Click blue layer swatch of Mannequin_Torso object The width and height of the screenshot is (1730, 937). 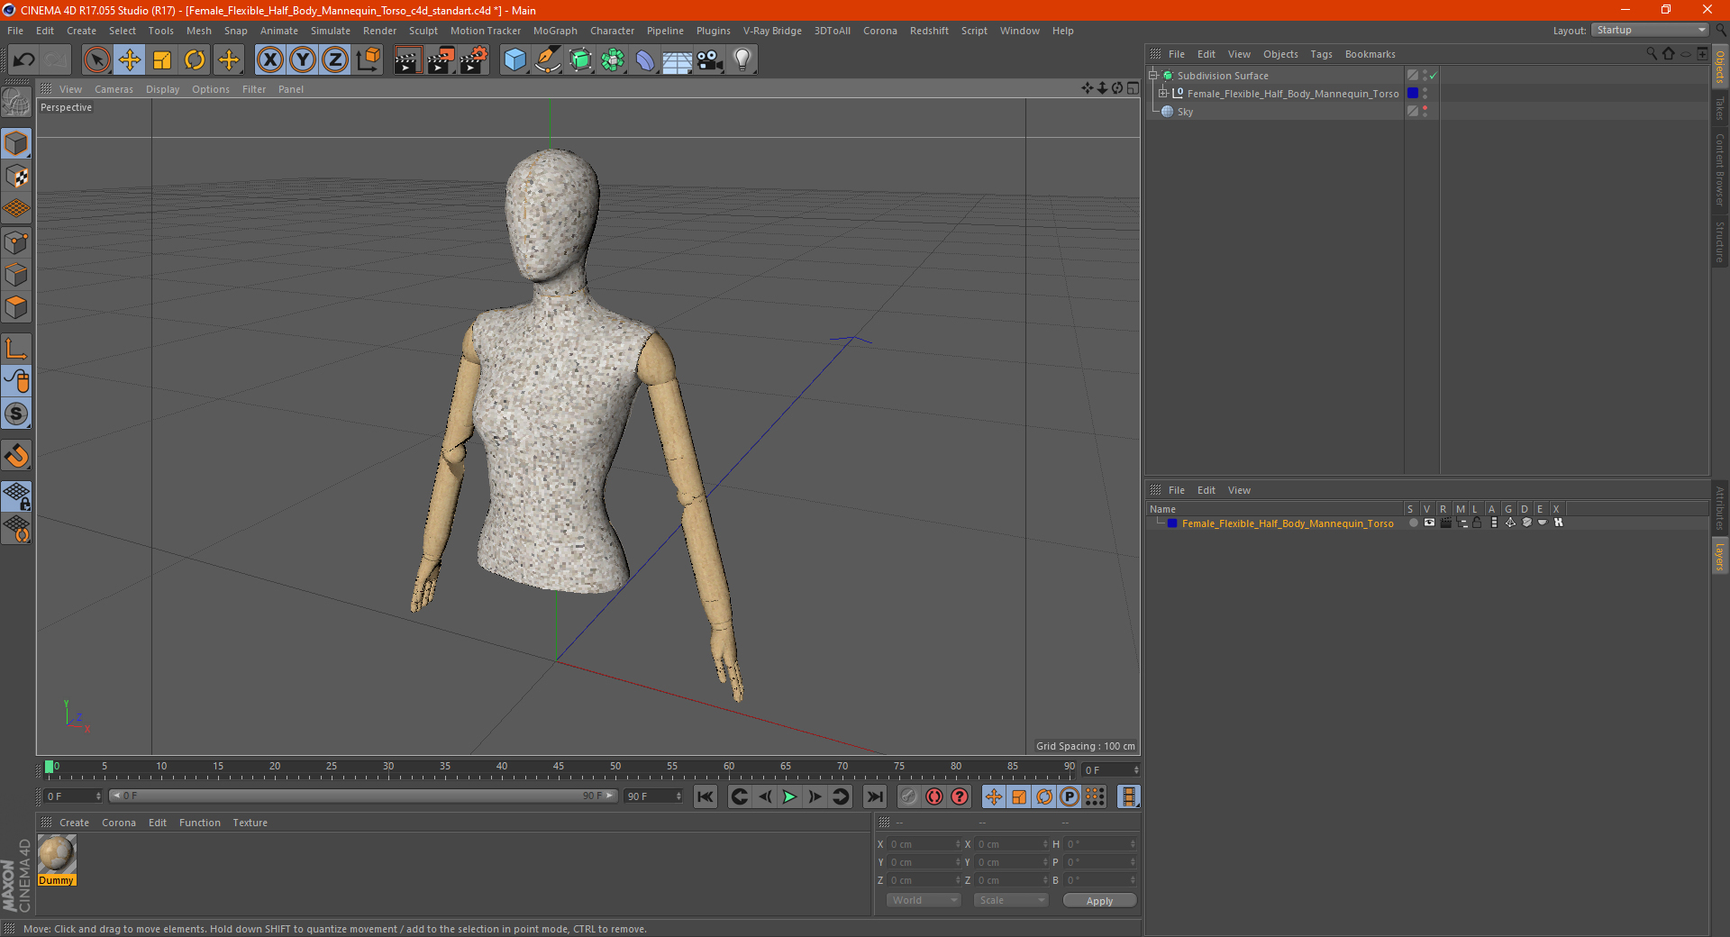1413,94
